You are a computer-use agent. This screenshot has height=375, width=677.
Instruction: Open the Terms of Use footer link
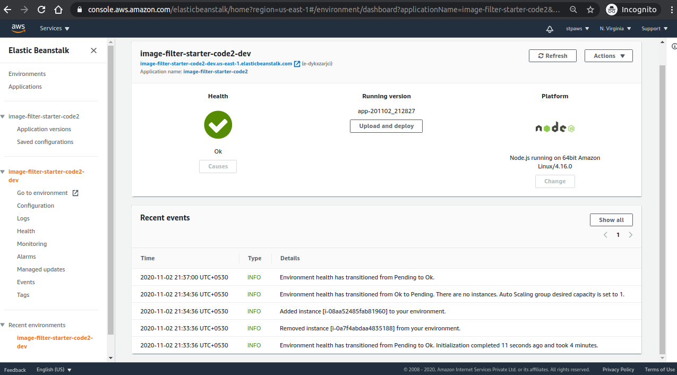tap(659, 370)
